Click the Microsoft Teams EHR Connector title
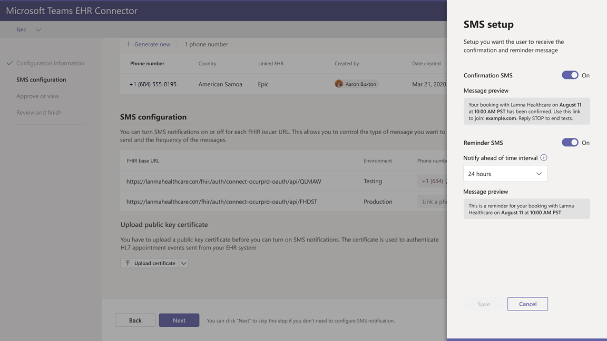This screenshot has width=607, height=341. click(72, 11)
